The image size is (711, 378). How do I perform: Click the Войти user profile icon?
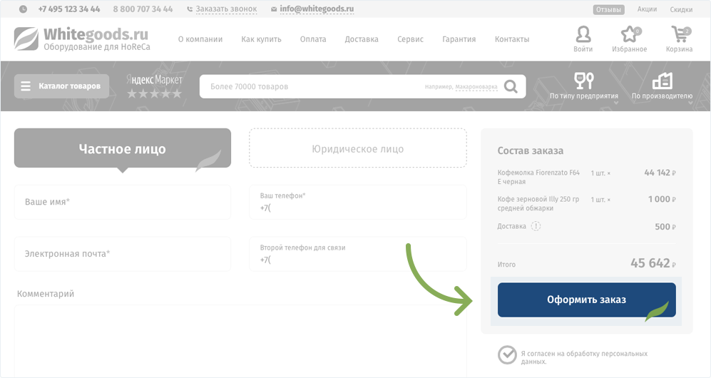pyautogui.click(x=583, y=35)
